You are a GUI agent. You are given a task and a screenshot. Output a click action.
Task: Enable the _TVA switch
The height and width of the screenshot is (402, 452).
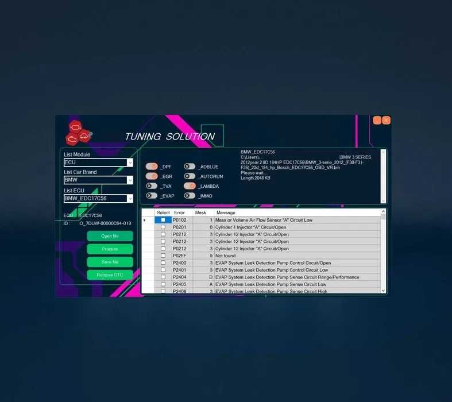[x=152, y=186]
